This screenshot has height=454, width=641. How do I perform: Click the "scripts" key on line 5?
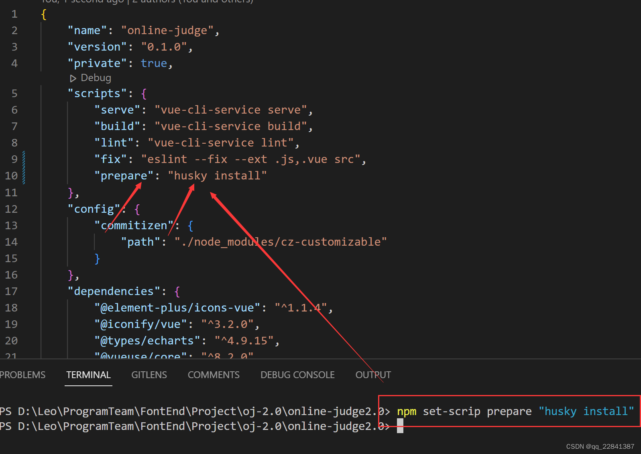(97, 94)
